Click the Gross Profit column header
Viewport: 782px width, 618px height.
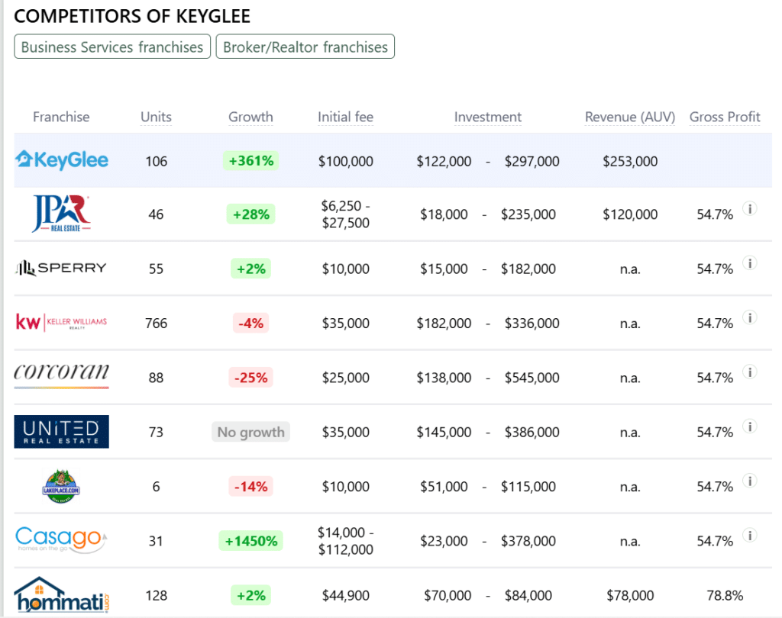pyautogui.click(x=725, y=117)
